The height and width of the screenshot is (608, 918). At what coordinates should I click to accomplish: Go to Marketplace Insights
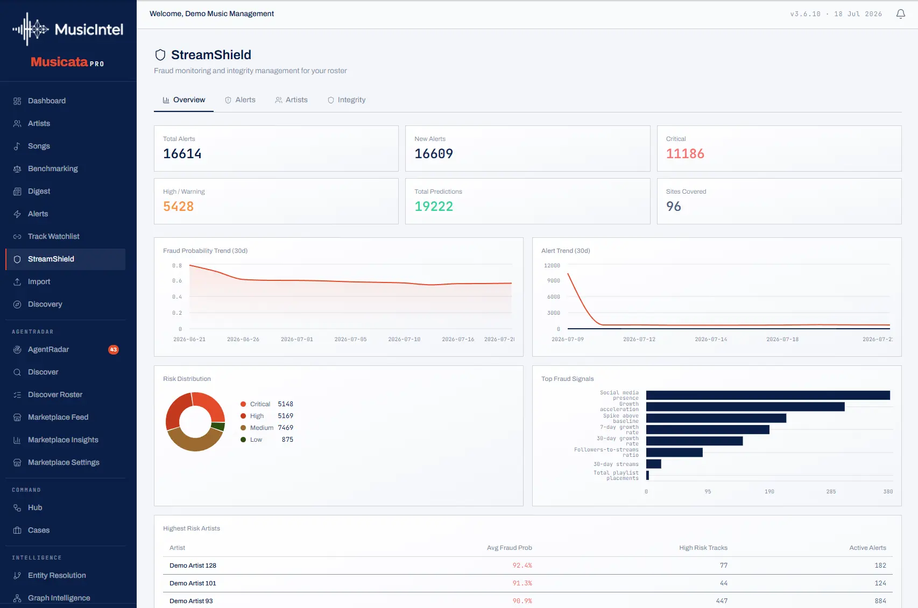(x=65, y=440)
